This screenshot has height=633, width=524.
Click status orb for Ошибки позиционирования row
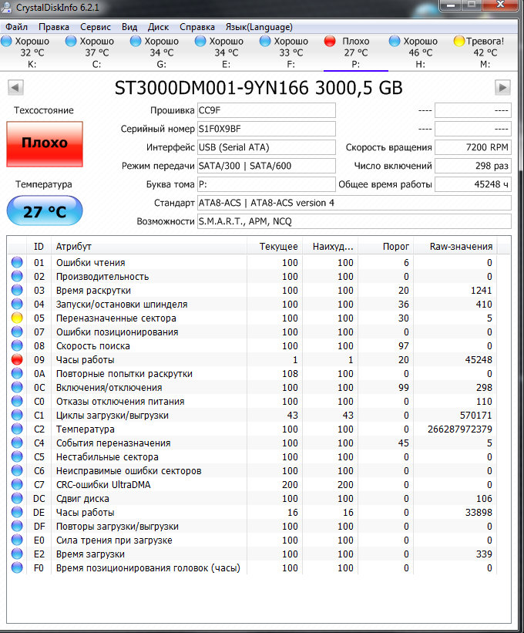tap(17, 332)
